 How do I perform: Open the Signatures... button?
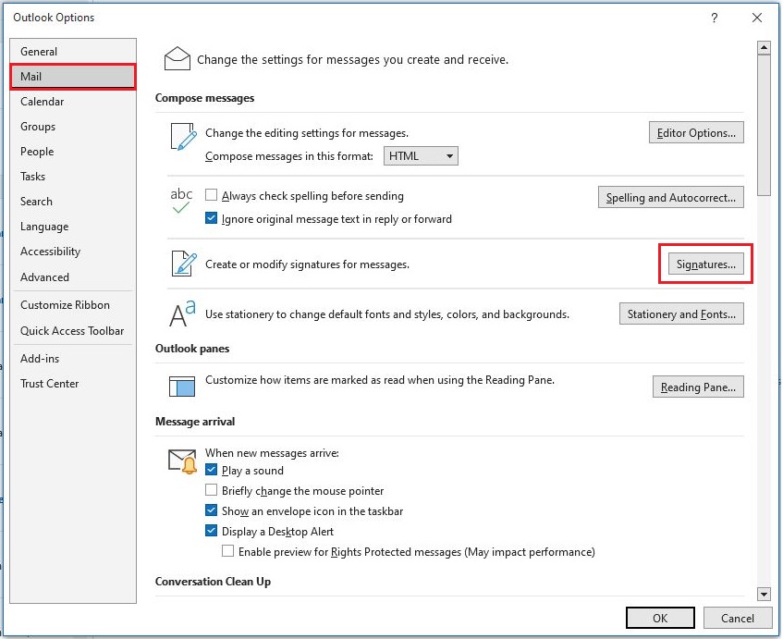(705, 264)
